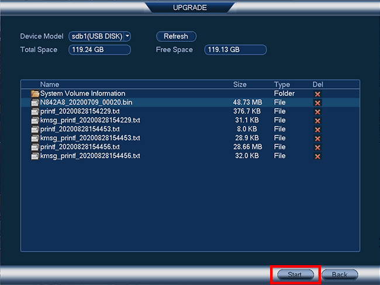This screenshot has height=285, width=380.
Task: Delete N842A8_20200709_00020.bin using its X icon
Action: [317, 103]
